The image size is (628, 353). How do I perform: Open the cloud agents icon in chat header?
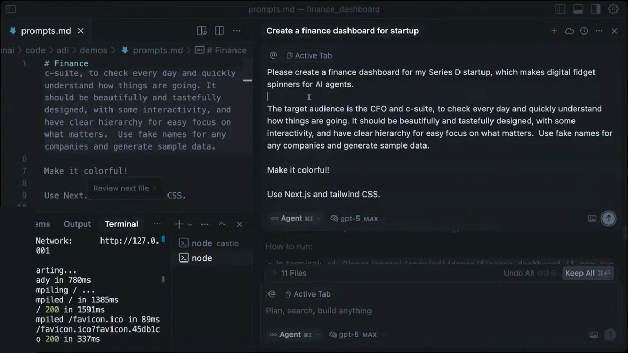569,31
